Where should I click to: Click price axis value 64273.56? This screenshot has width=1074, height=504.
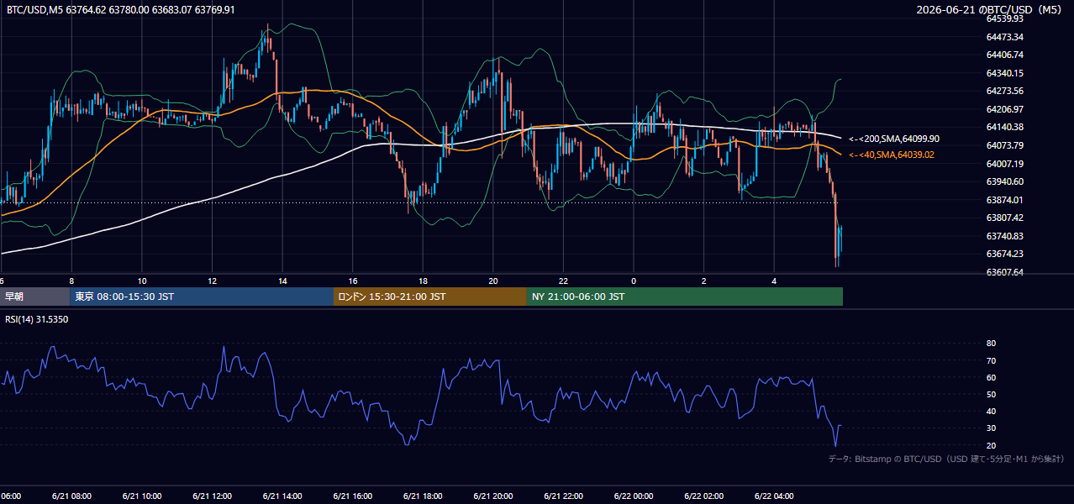pyautogui.click(x=1005, y=91)
